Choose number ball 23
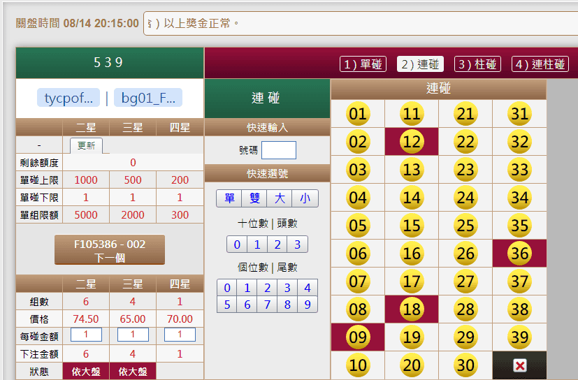The image size is (578, 380). 465,170
